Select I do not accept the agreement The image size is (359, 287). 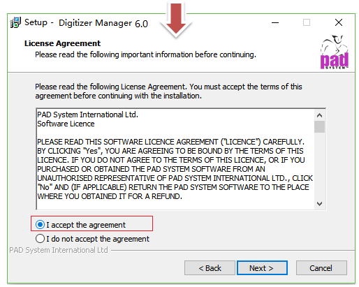pos(92,239)
